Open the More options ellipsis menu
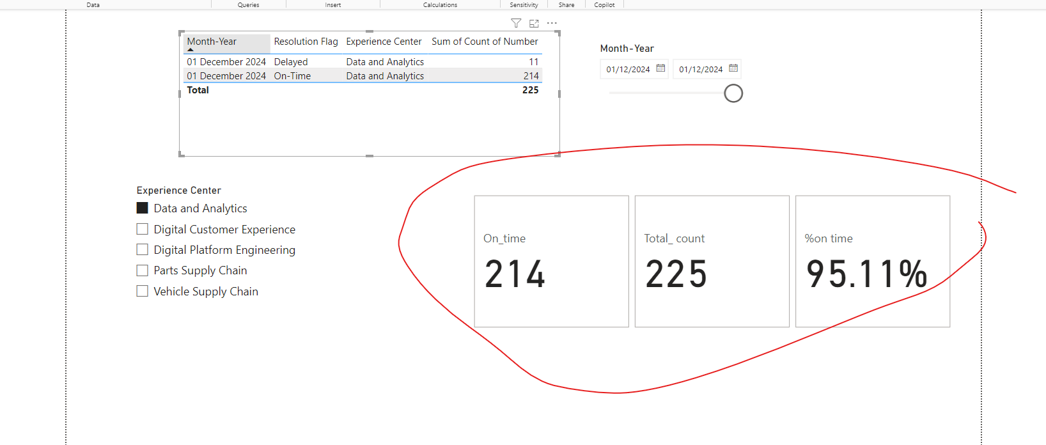 552,24
